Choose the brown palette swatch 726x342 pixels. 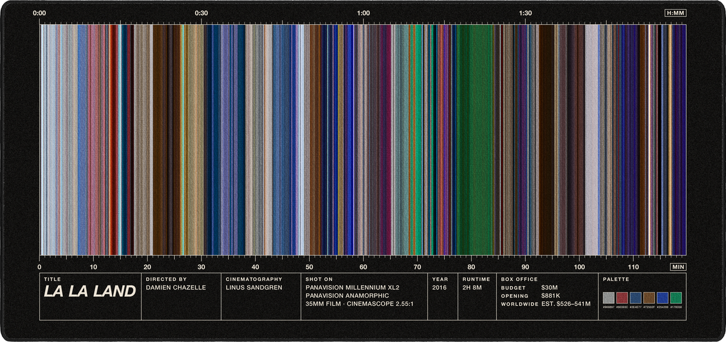tap(649, 297)
